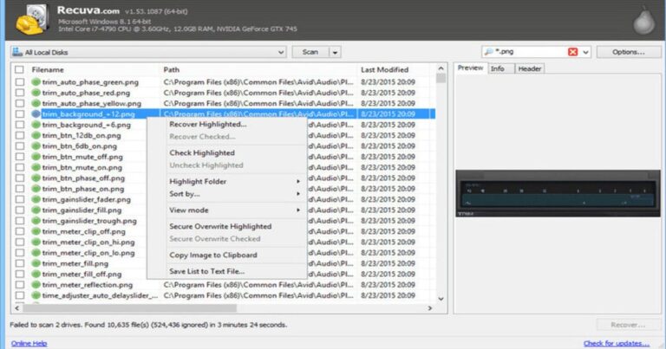Expand the View mode submenu

(298, 210)
